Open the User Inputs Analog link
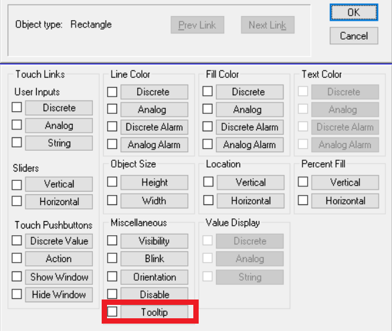 [x=59, y=125]
